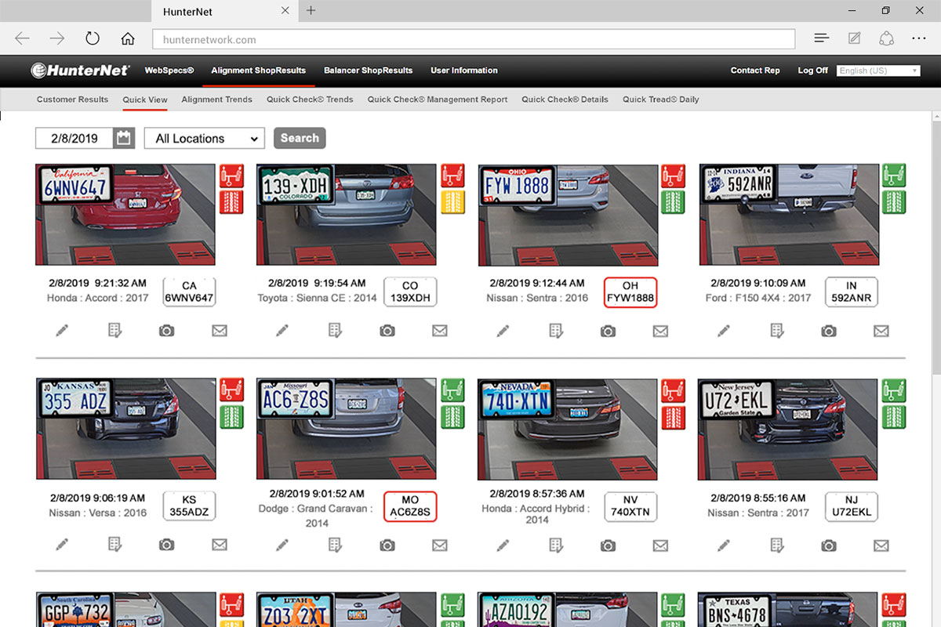View camera photos for Nissan Versa 2016

[x=166, y=545]
